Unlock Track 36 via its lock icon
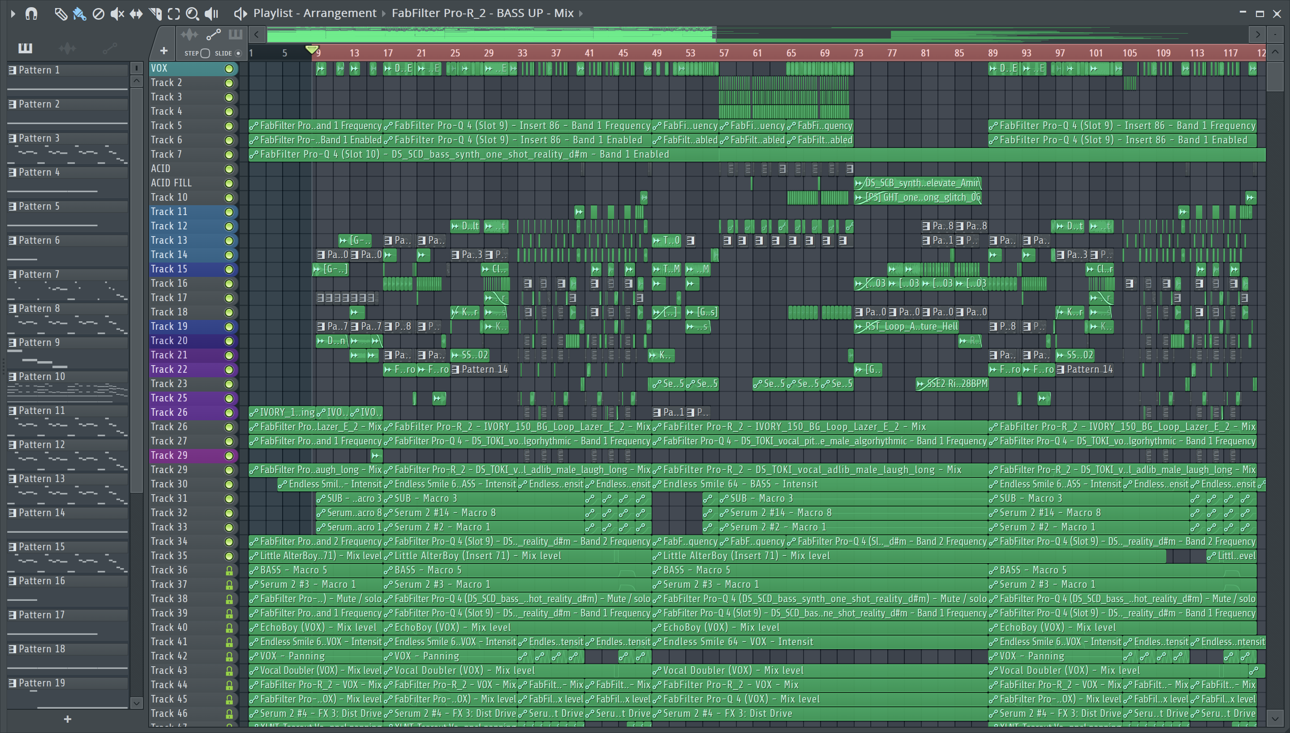Screen dimensions: 1290x733 click(x=229, y=570)
